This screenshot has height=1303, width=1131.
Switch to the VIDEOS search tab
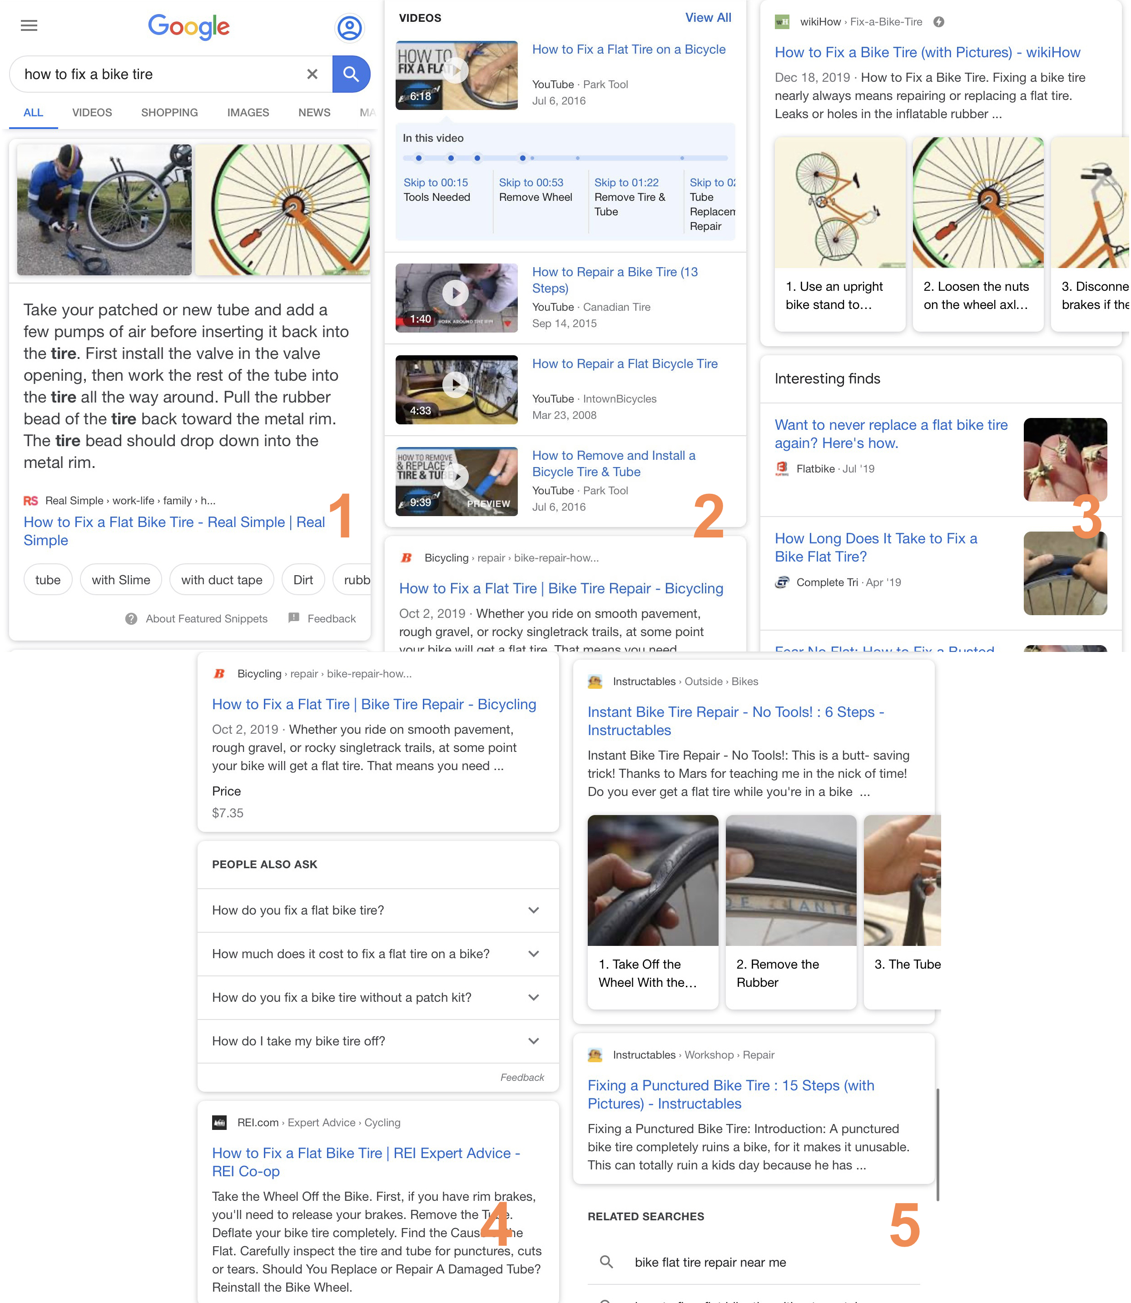tap(92, 112)
